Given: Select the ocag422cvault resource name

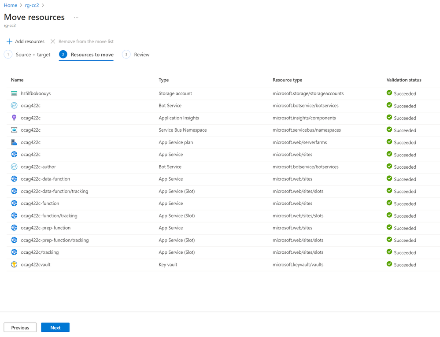Looking at the screenshot, I should (36, 264).
